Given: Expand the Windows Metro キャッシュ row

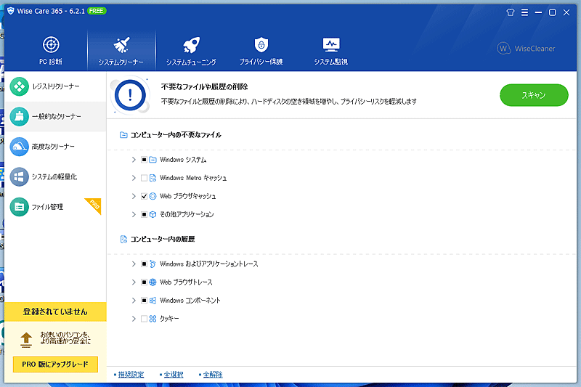Looking at the screenshot, I should pos(134,178).
